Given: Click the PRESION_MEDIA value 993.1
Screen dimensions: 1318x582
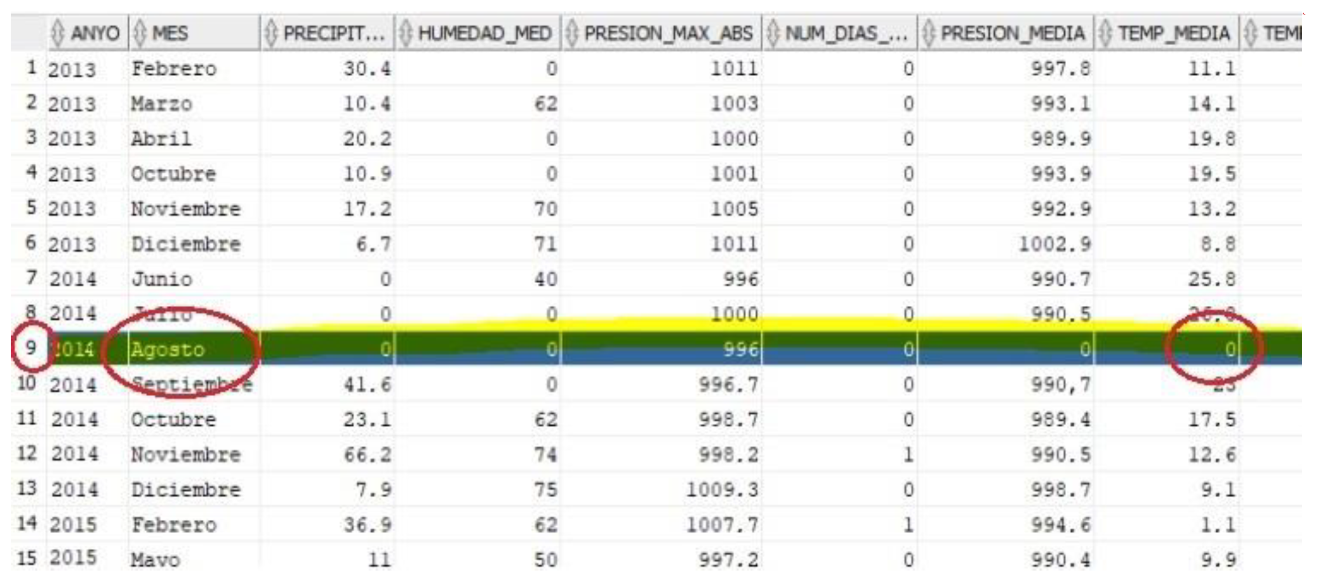Looking at the screenshot, I should coord(1061,103).
